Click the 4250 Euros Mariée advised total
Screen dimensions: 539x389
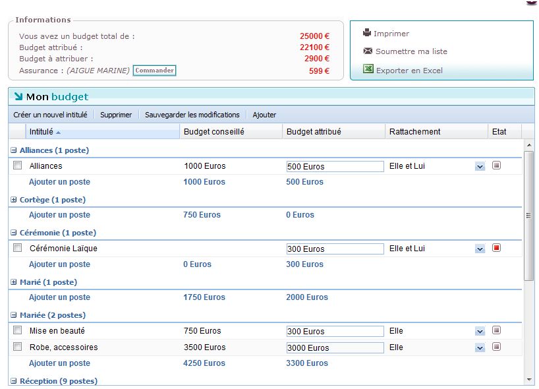204,363
